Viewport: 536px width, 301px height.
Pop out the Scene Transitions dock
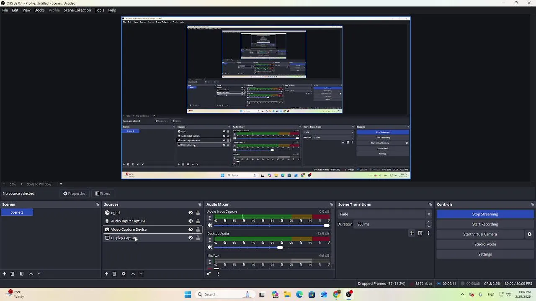(430, 204)
